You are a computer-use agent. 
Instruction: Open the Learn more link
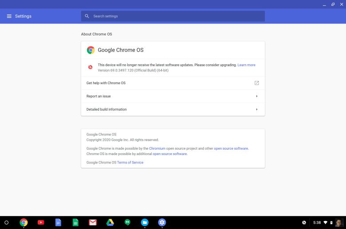click(x=246, y=65)
